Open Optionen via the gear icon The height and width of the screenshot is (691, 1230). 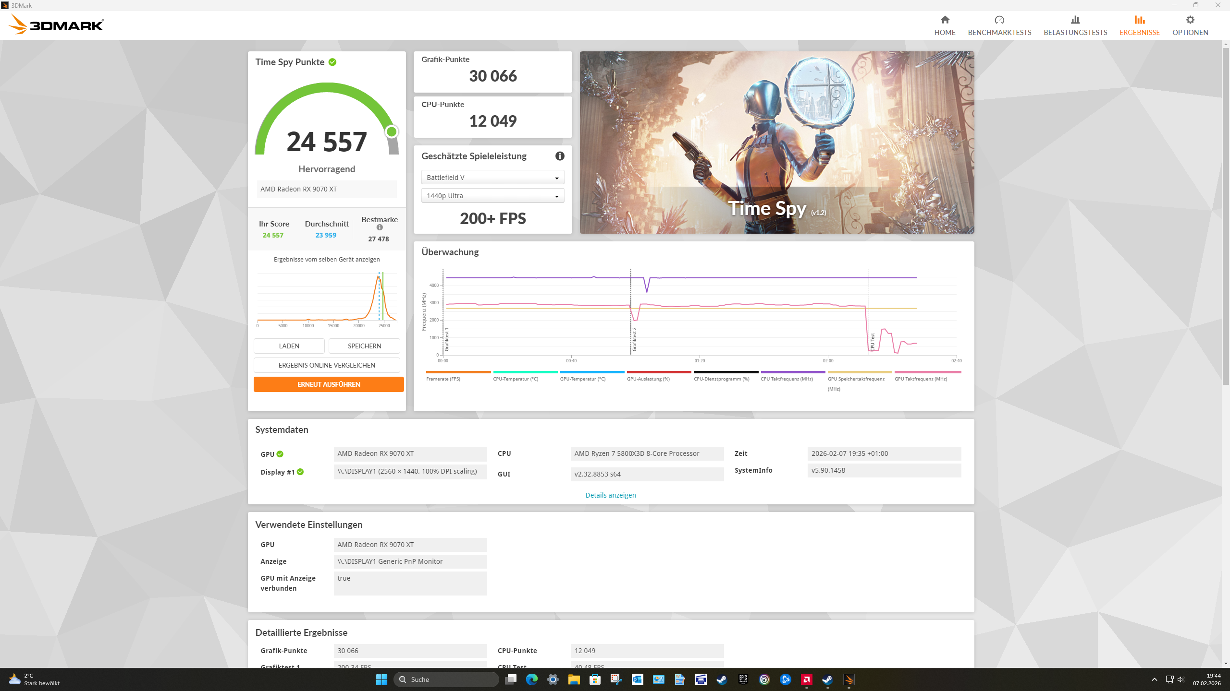[x=1190, y=19]
